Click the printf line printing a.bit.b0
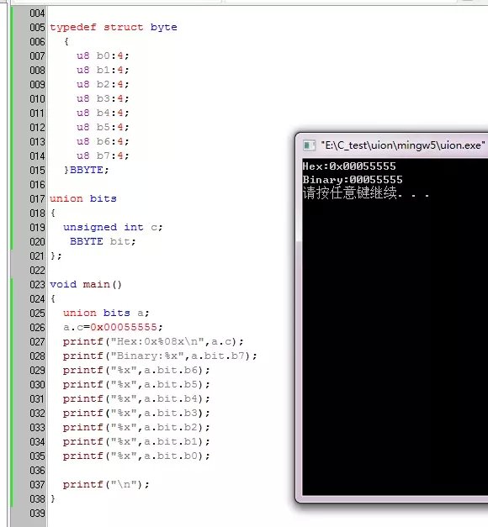Image resolution: width=488 pixels, height=527 pixels. 136,456
